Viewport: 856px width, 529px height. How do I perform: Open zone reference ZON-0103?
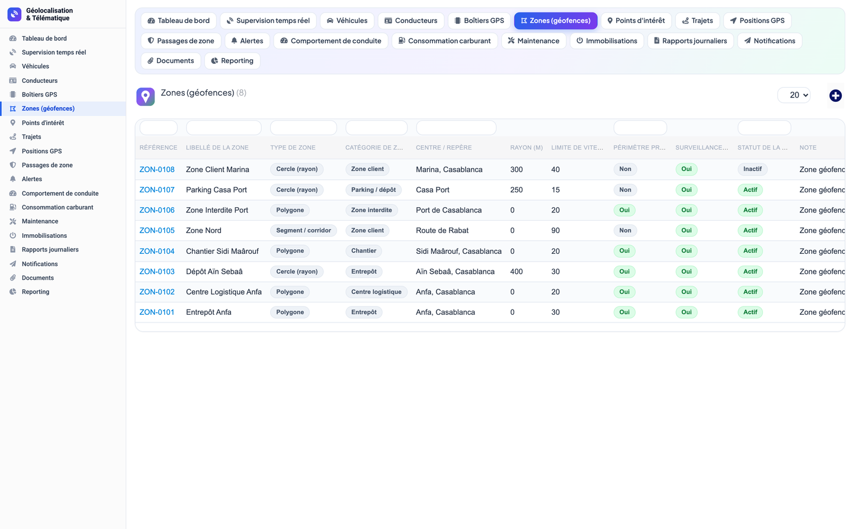click(x=157, y=272)
